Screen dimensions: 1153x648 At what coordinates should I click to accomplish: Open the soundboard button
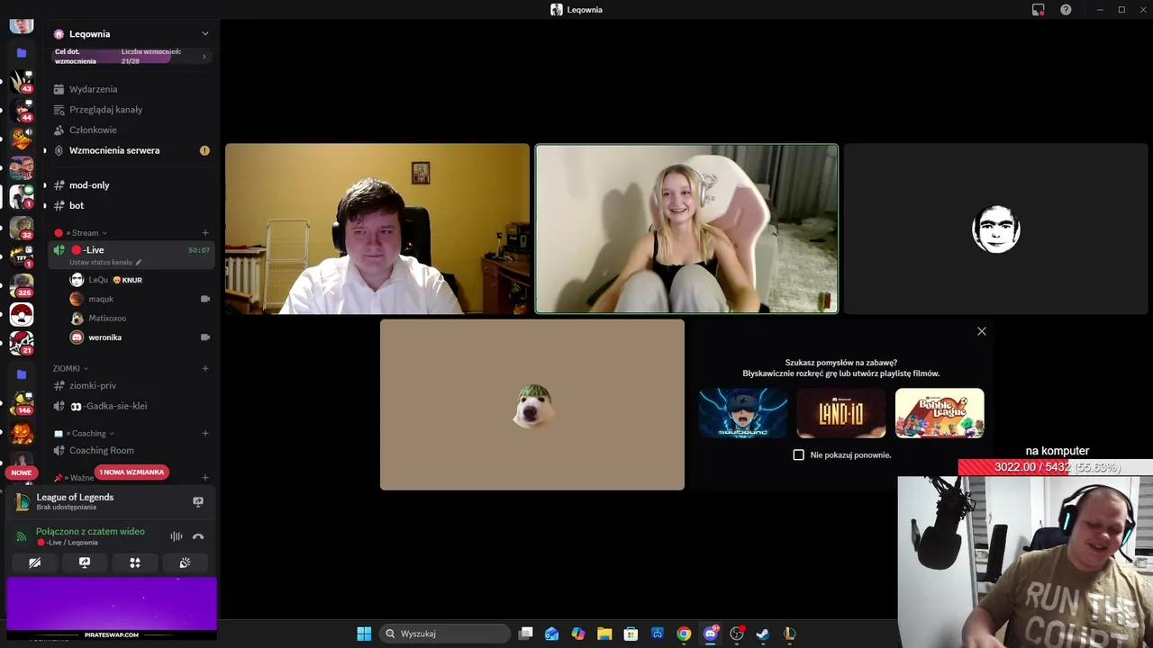pos(185,562)
